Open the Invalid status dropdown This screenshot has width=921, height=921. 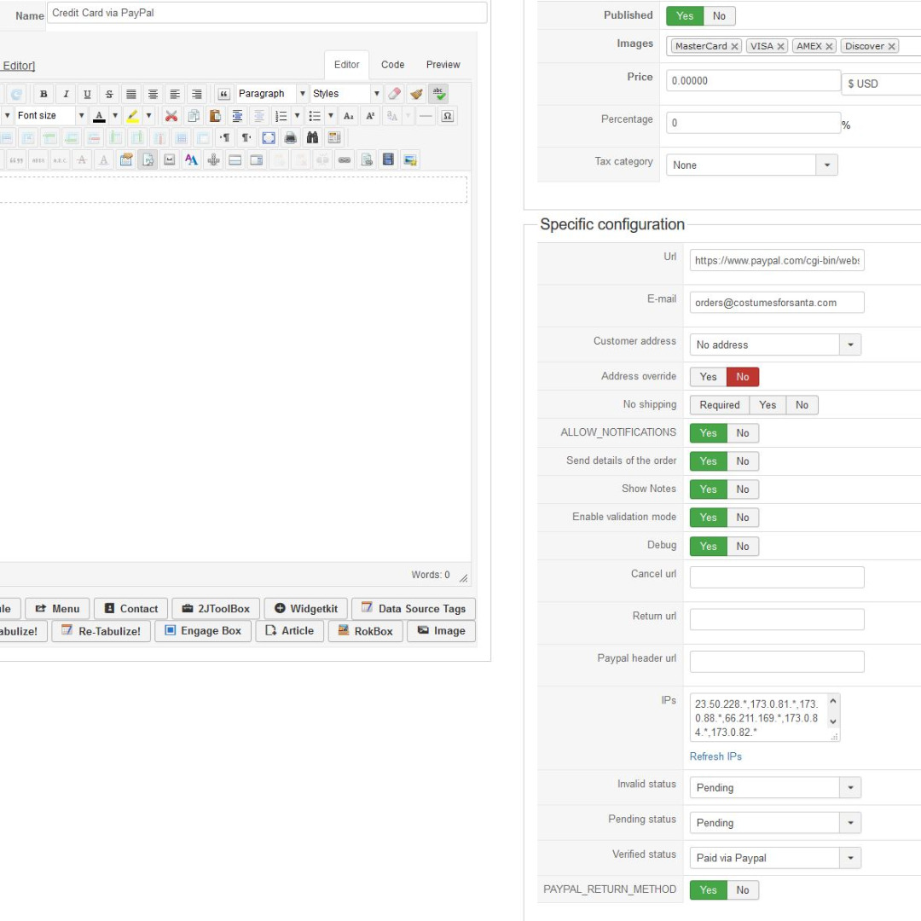click(775, 788)
